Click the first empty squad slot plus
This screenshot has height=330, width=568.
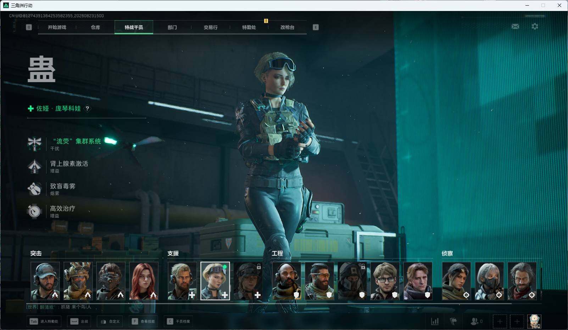500,322
